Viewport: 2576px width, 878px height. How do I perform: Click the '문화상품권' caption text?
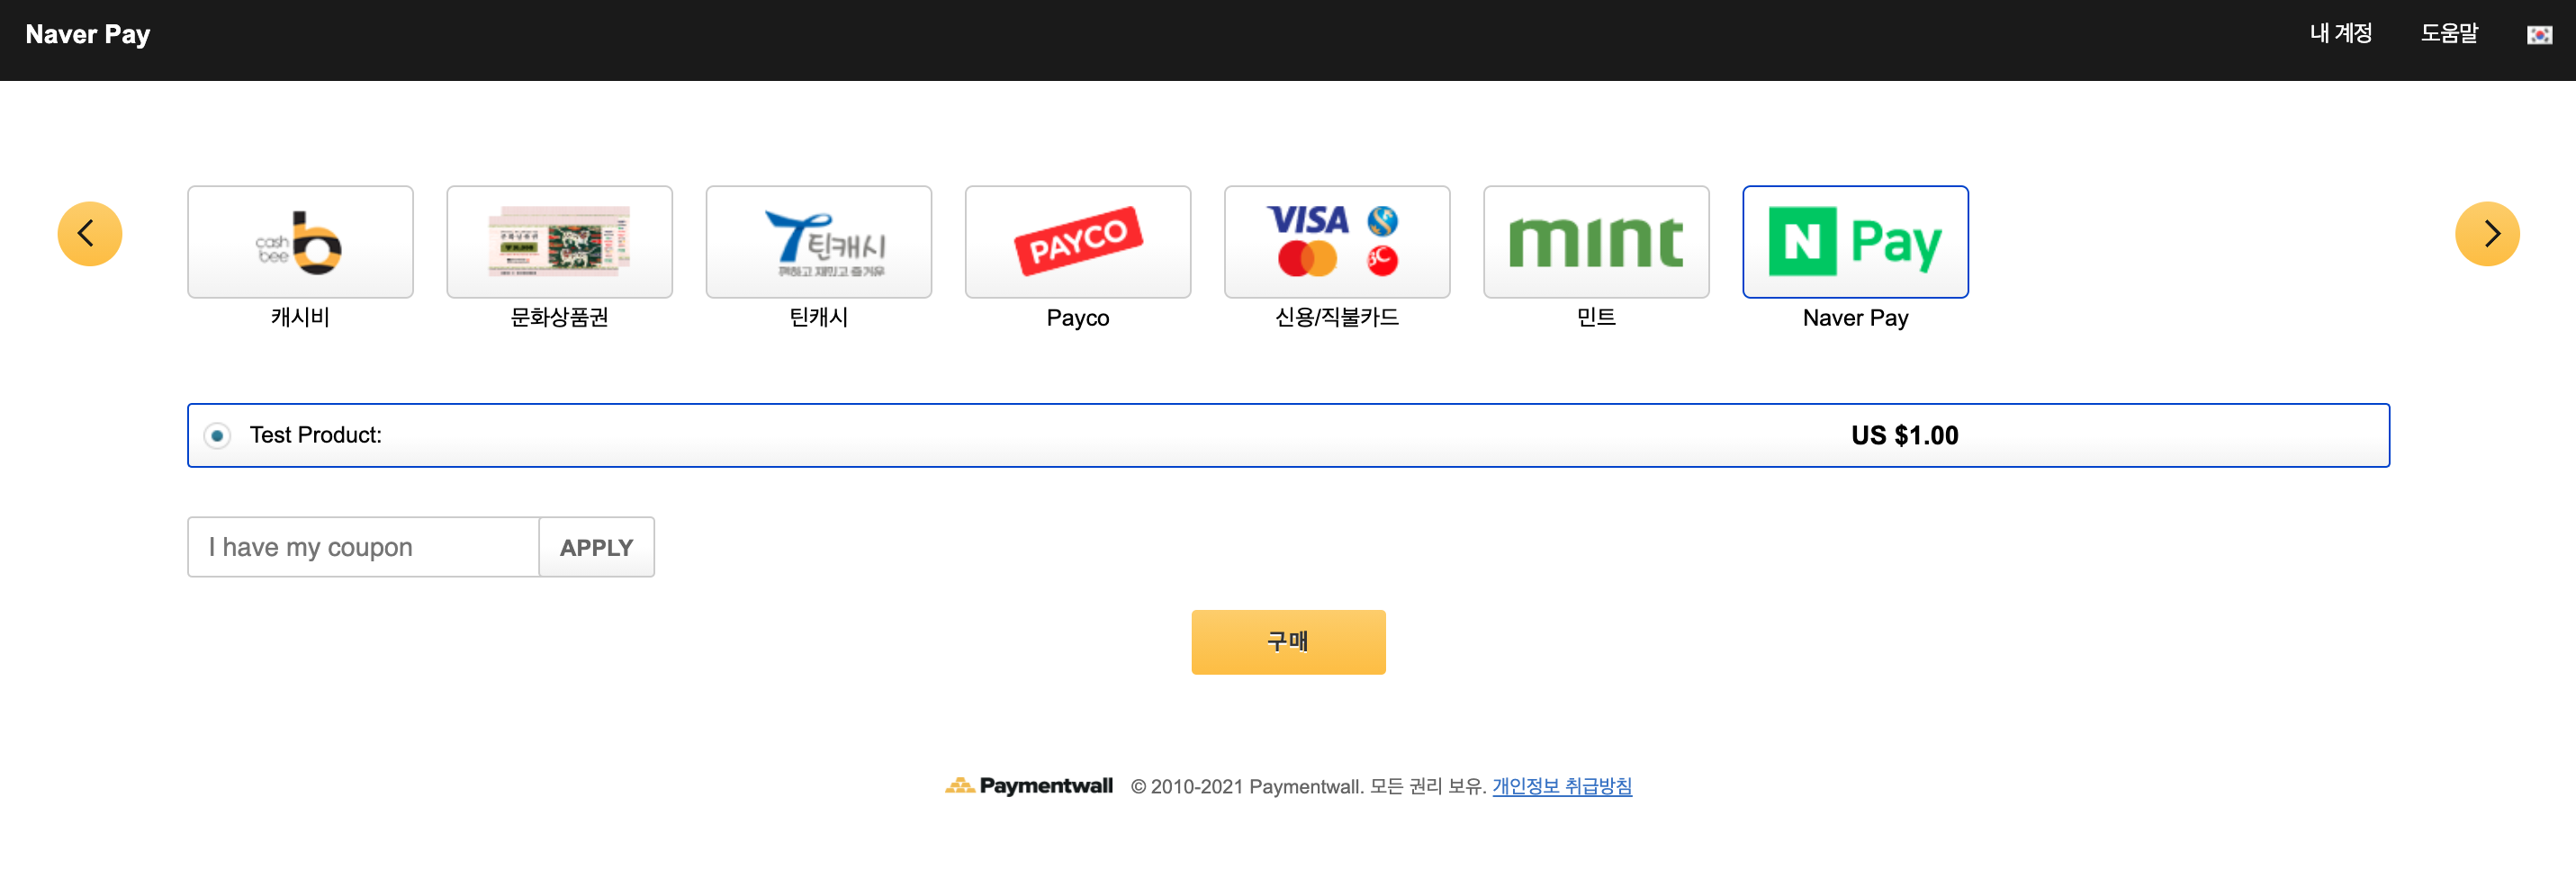coord(559,318)
